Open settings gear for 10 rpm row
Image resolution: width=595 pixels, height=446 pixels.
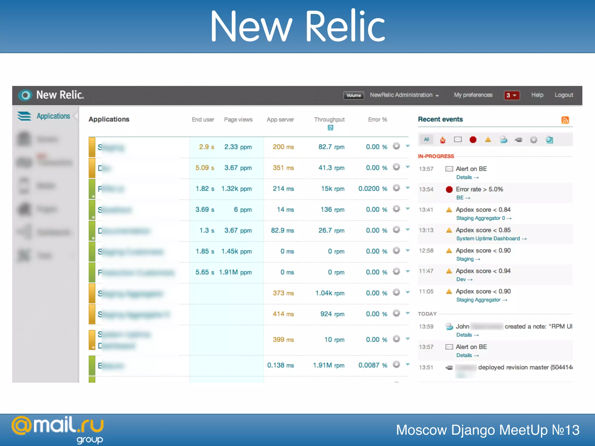pos(397,339)
